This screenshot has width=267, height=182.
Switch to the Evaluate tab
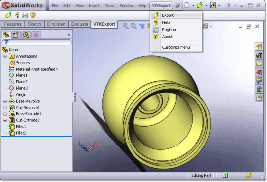[x=79, y=24]
